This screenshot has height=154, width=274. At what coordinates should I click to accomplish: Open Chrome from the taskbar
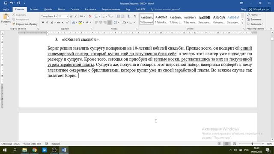click(x=34, y=150)
